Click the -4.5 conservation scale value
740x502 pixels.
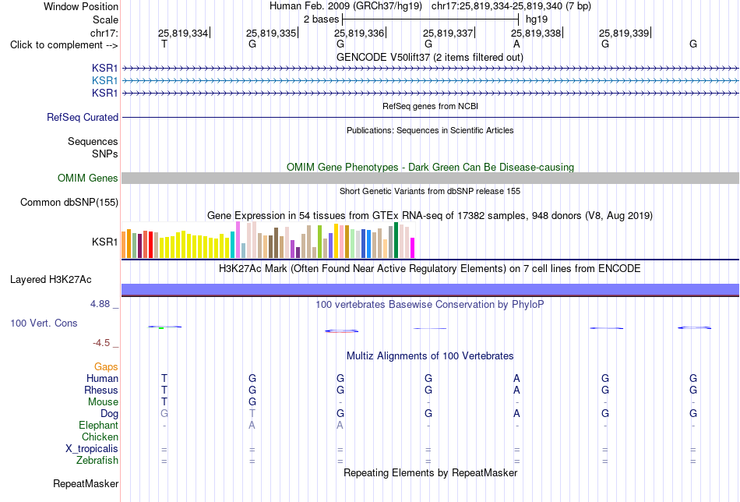(x=101, y=343)
